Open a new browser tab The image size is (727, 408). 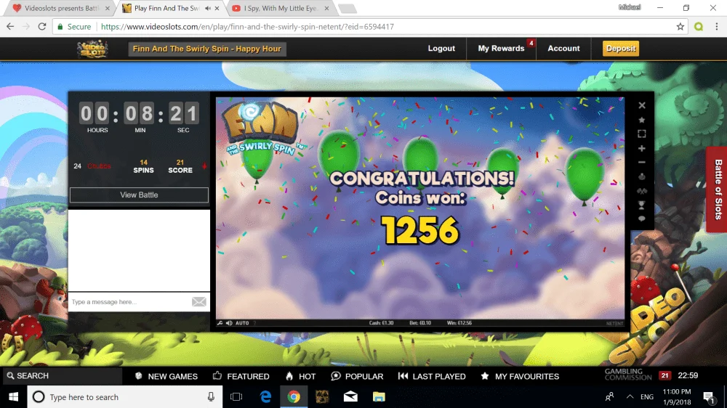(x=348, y=8)
